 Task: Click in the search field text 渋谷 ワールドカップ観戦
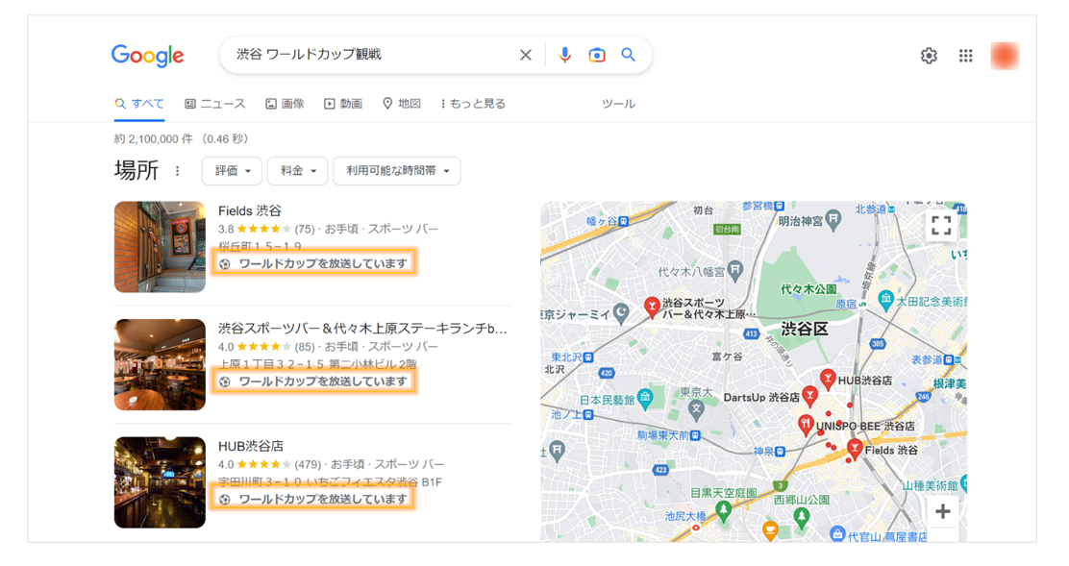point(309,55)
